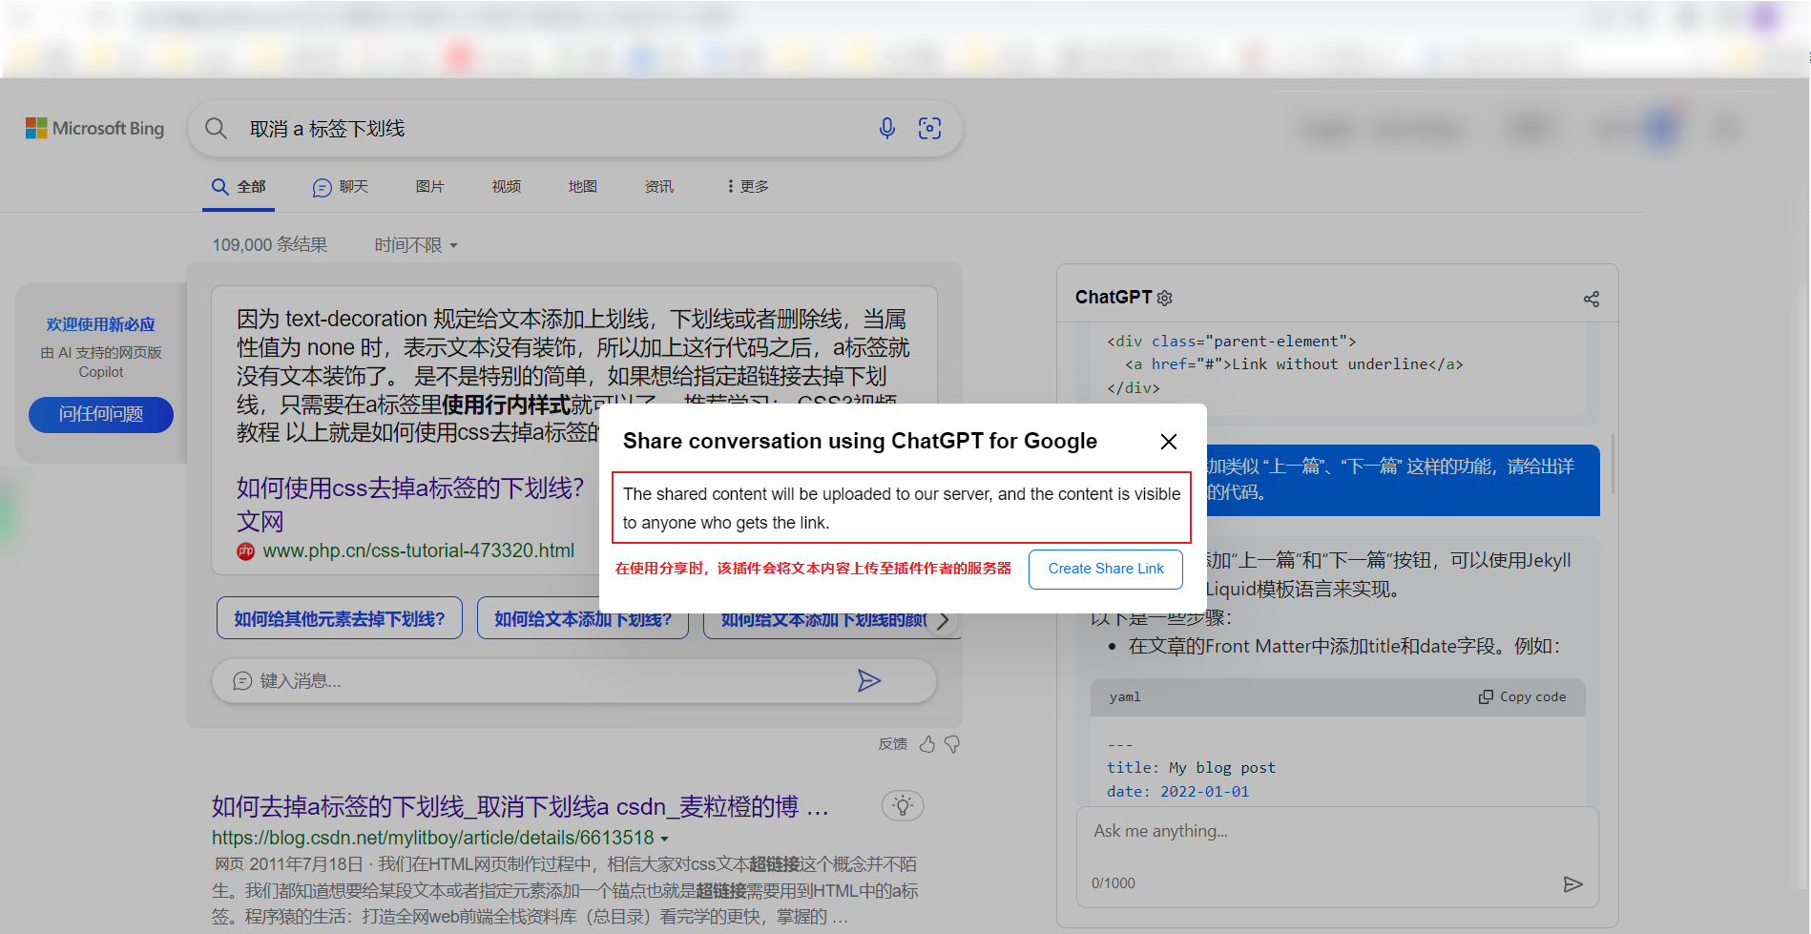
Task: Open ChatGPT panel settings gear
Action: tap(1164, 298)
